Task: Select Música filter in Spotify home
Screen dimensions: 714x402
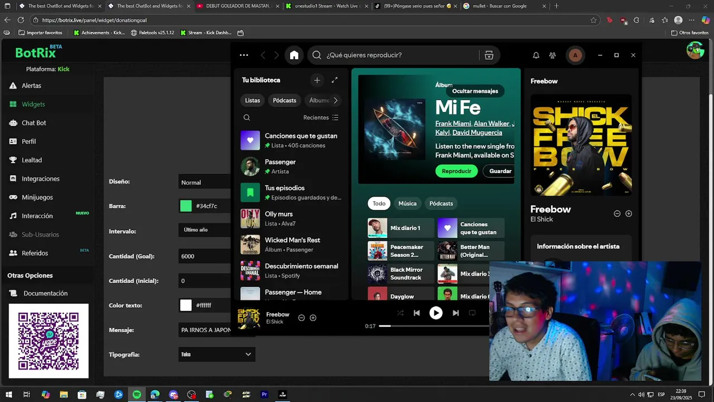Action: [407, 204]
